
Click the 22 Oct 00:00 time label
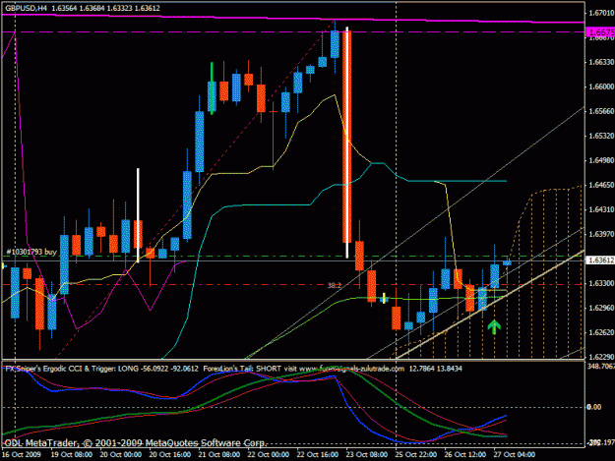(269, 455)
